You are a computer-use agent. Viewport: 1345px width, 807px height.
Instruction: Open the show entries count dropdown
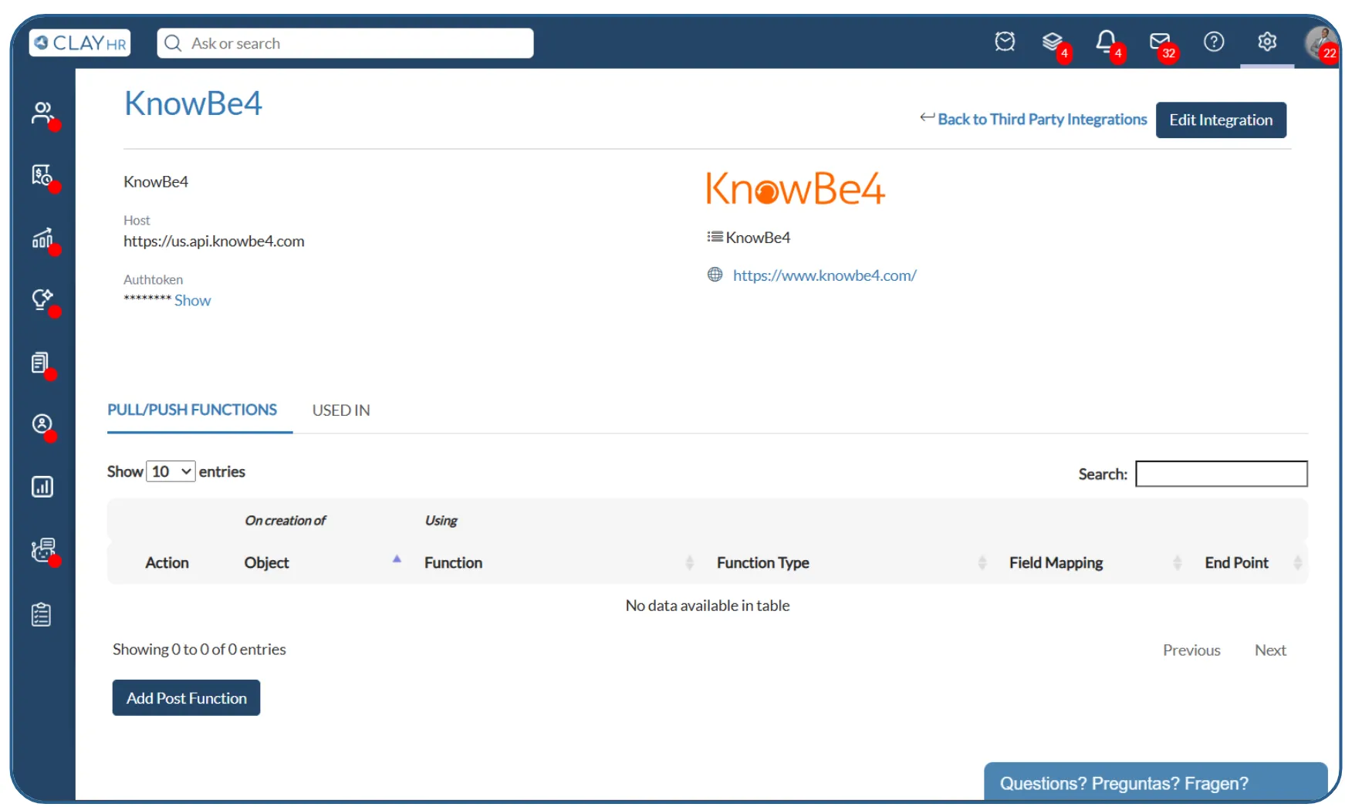(x=171, y=471)
